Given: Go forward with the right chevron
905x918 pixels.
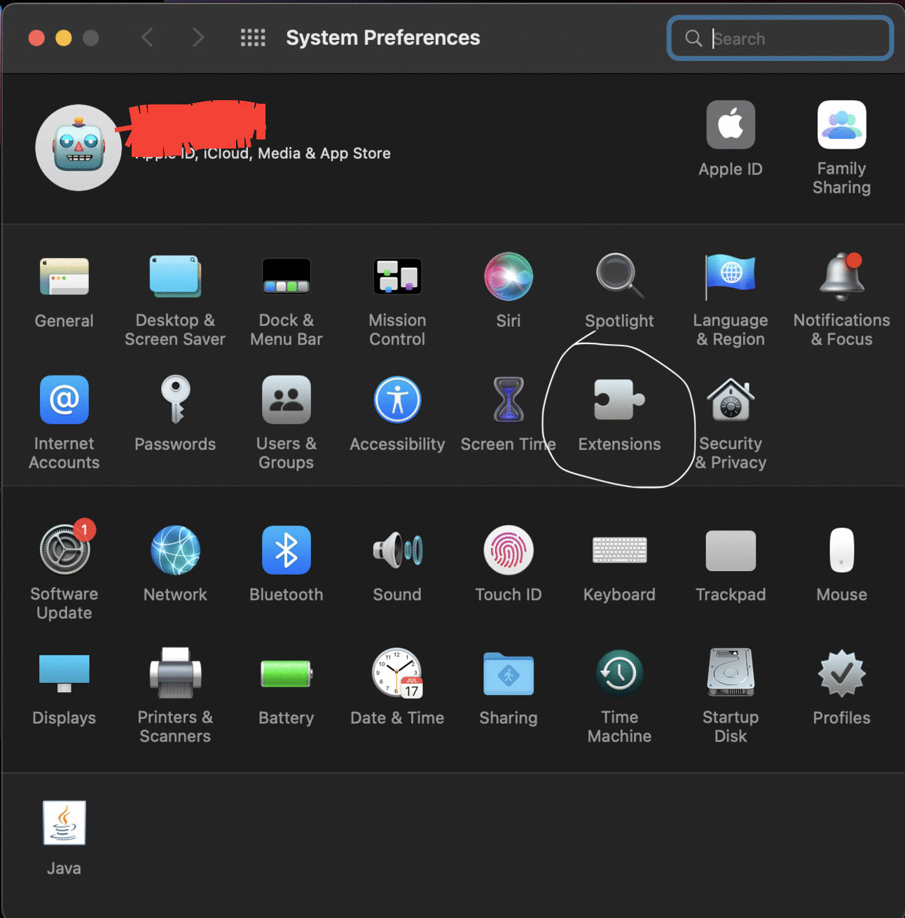Looking at the screenshot, I should (198, 38).
